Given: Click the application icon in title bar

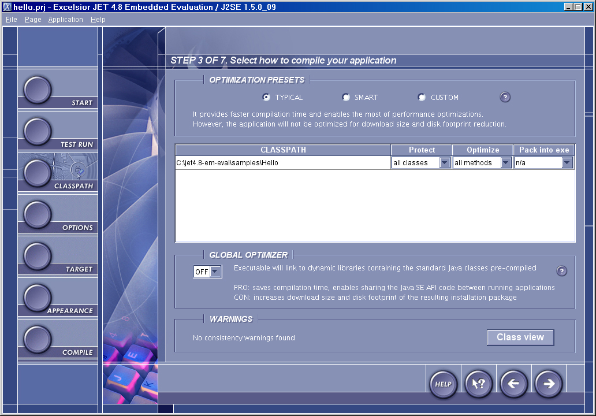Looking at the screenshot, I should pos(8,7).
